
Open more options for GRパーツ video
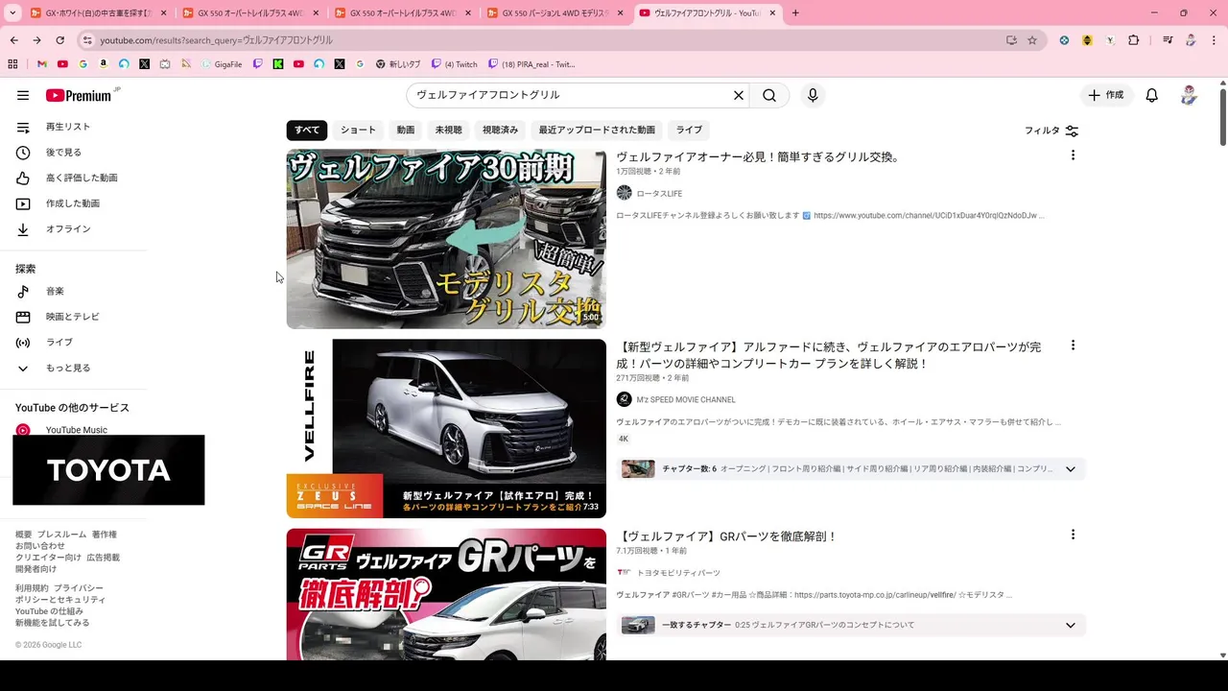click(1073, 535)
